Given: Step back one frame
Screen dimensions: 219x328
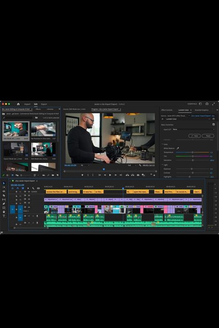Looking at the screenshot, I should pyautogui.click(x=105, y=175).
